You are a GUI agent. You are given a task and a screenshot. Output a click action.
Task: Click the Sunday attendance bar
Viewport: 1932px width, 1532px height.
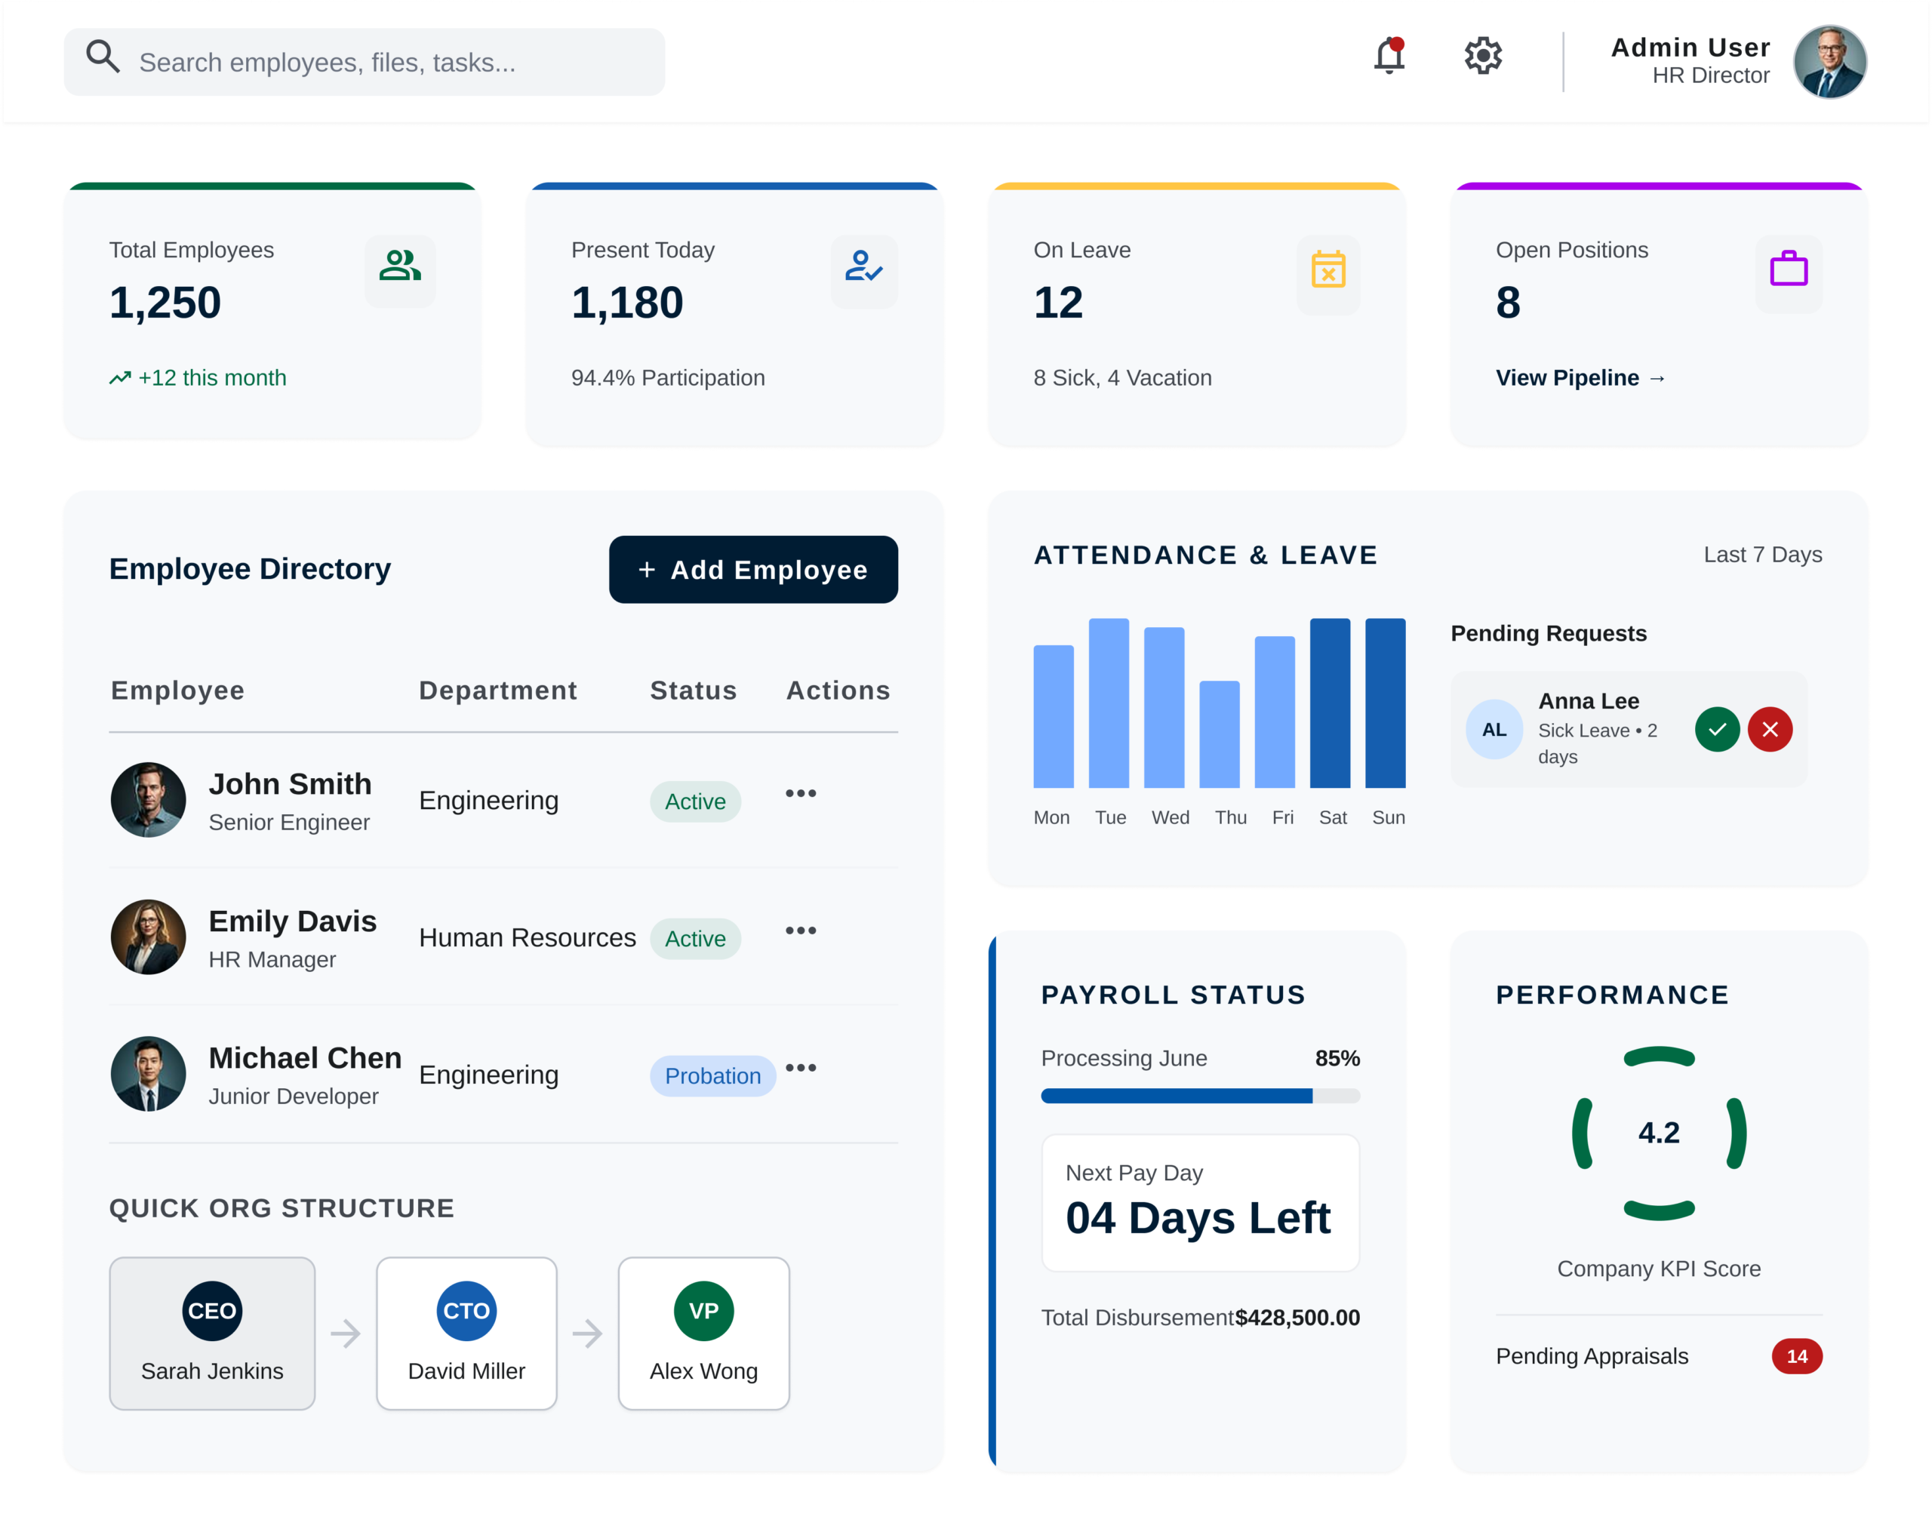[1386, 703]
